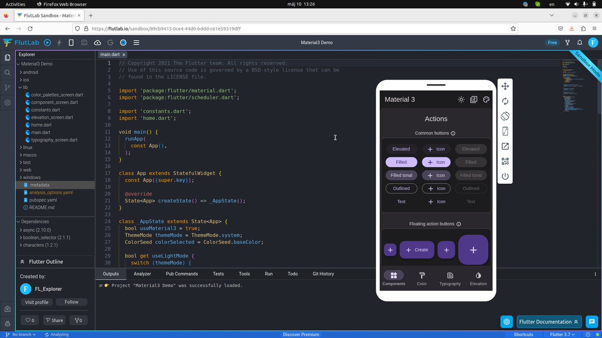Screen dimensions: 602x338
Task: Expand the windows folder
Action: [21, 177]
